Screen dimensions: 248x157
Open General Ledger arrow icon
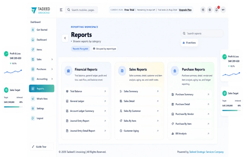pos(105,101)
